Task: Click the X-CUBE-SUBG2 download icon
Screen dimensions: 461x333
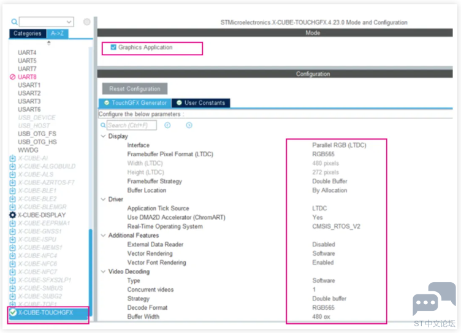Action: (x=13, y=296)
